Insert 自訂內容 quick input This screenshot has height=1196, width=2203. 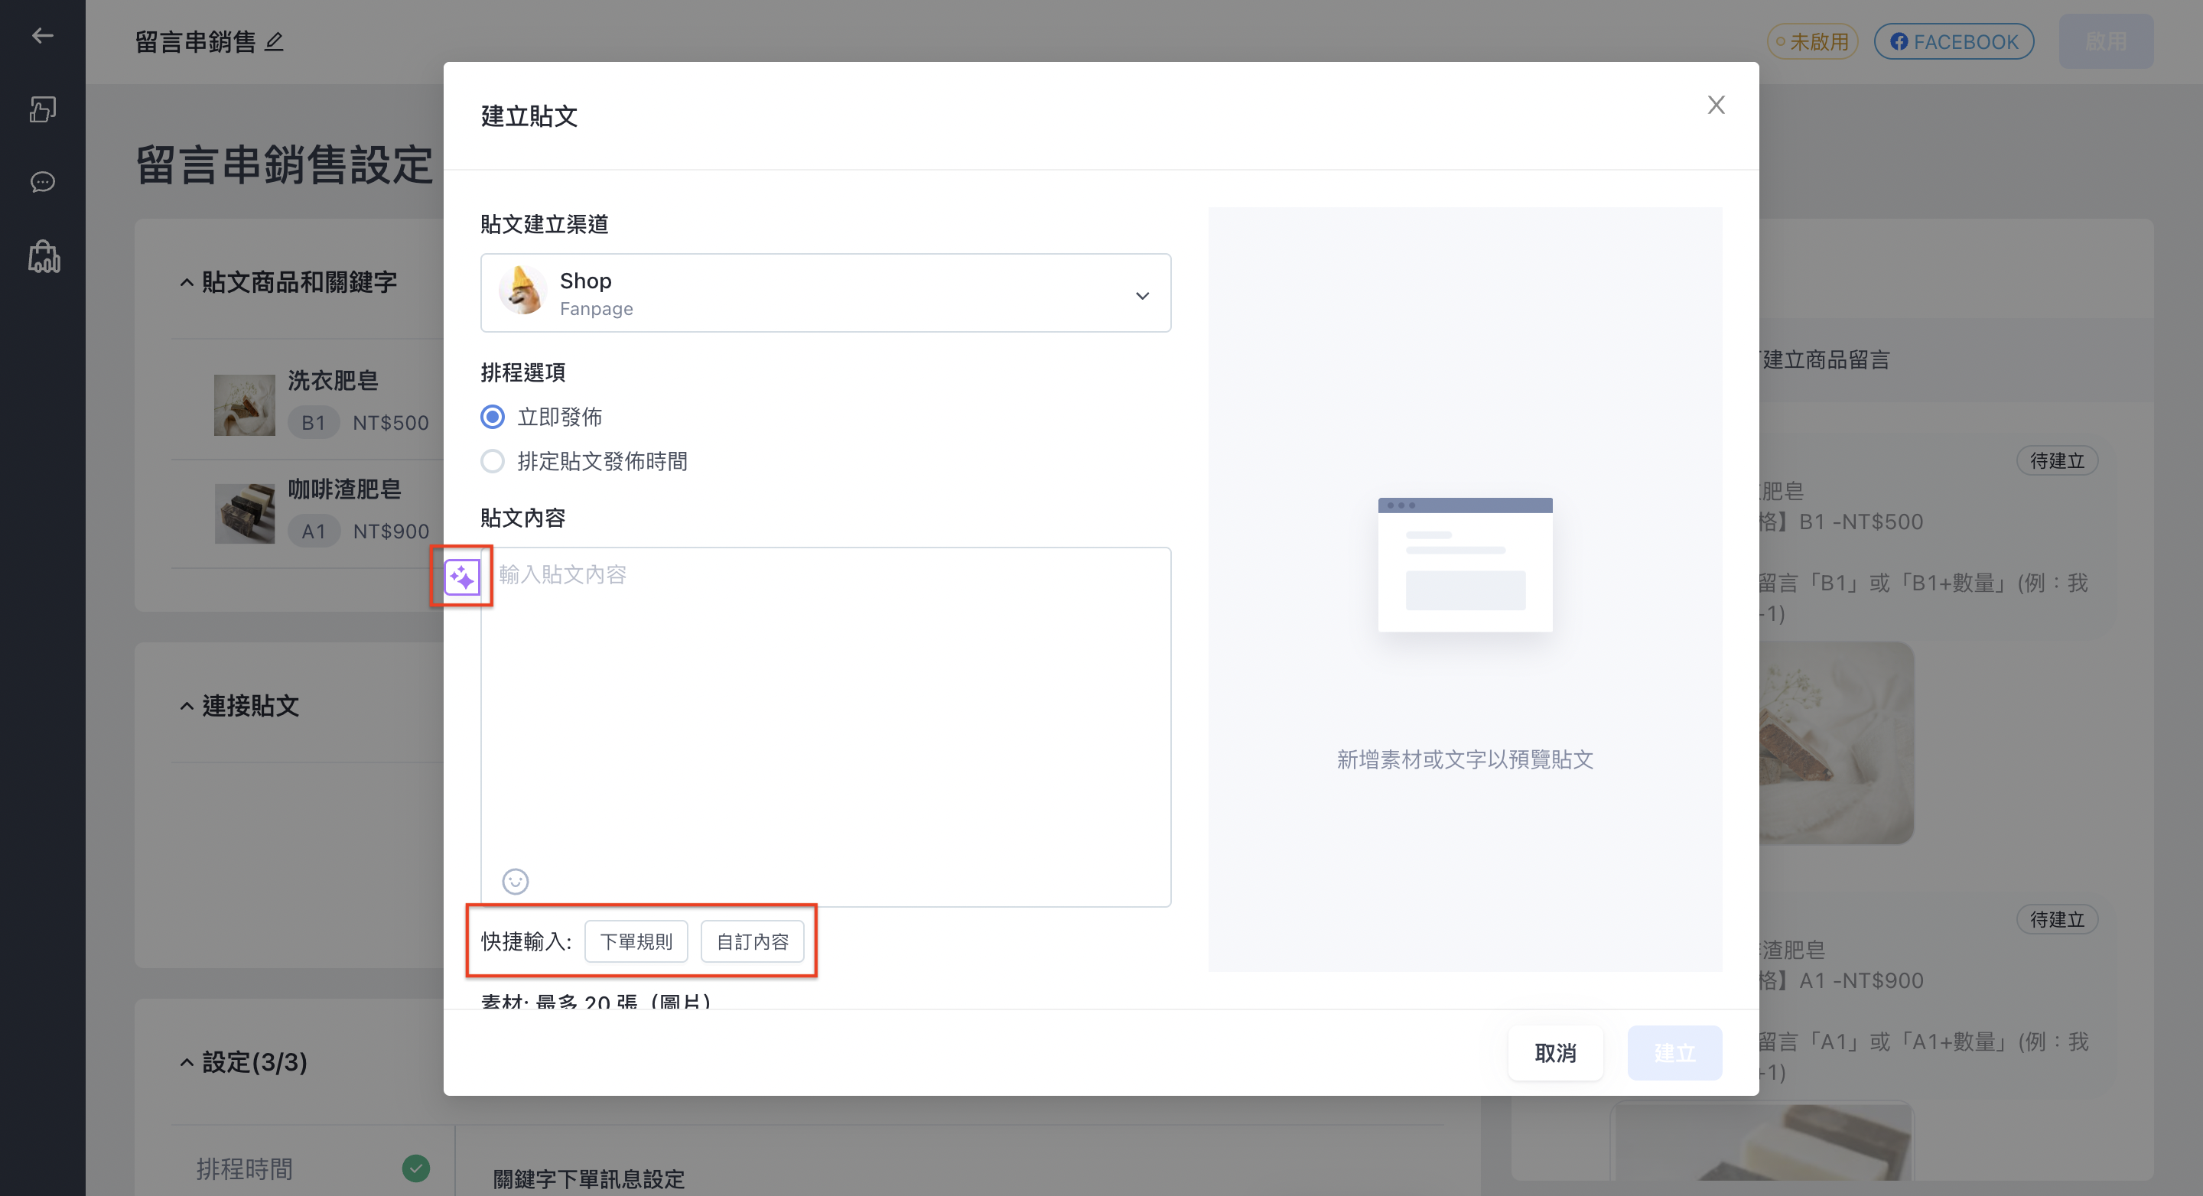click(x=753, y=942)
